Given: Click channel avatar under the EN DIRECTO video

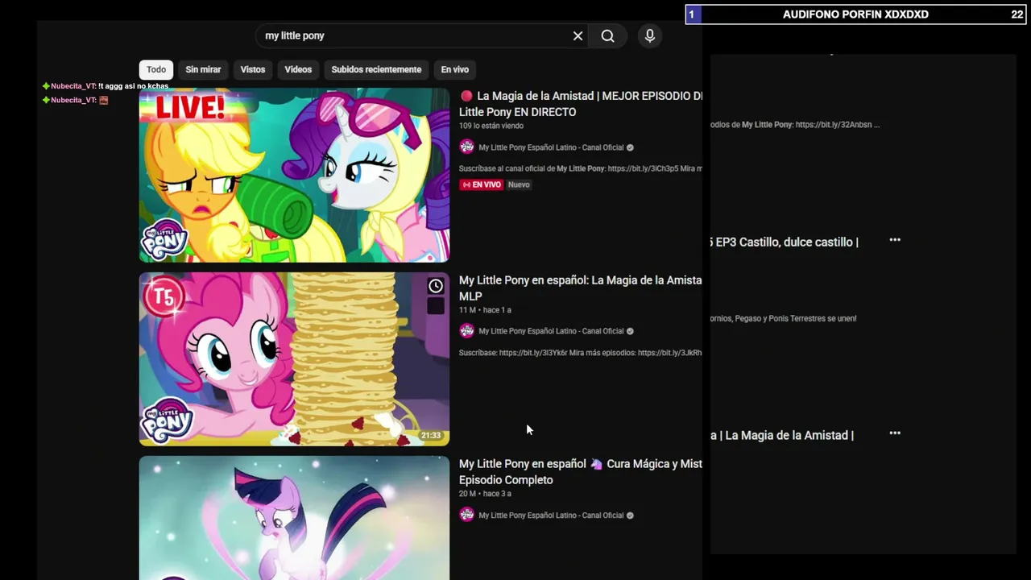Looking at the screenshot, I should tap(466, 147).
